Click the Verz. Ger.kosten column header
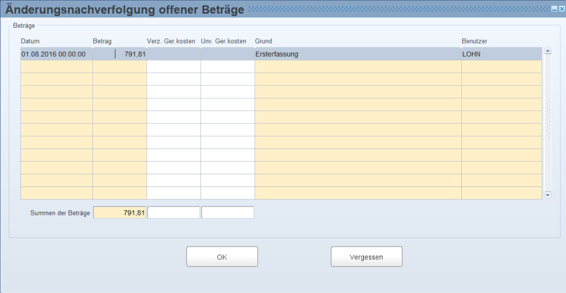Screen dimensions: 566x293 171,41
